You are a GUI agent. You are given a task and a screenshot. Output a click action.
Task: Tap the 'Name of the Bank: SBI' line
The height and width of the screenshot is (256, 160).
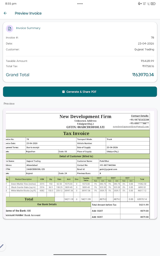pyautogui.click(x=18, y=211)
